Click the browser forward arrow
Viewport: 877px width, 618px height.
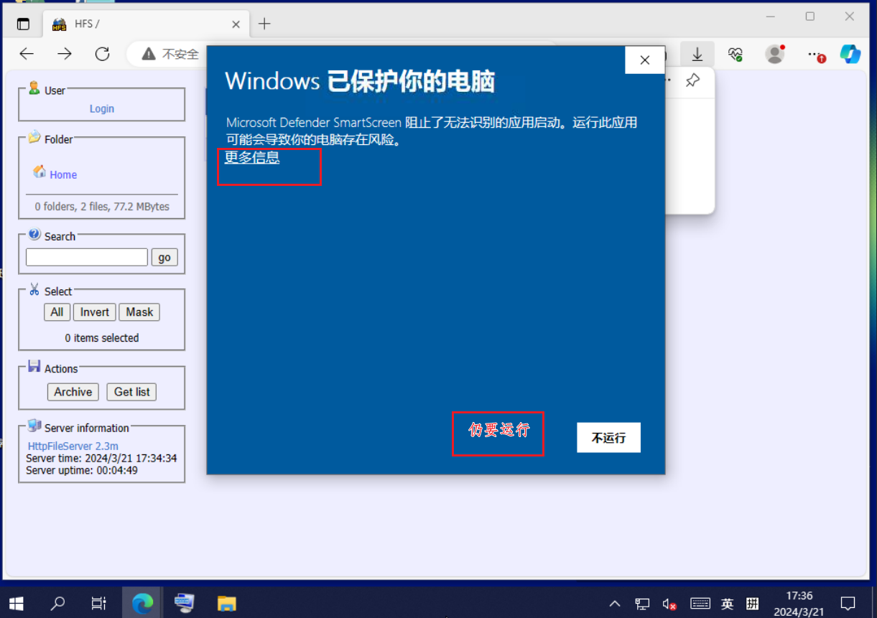tap(65, 54)
